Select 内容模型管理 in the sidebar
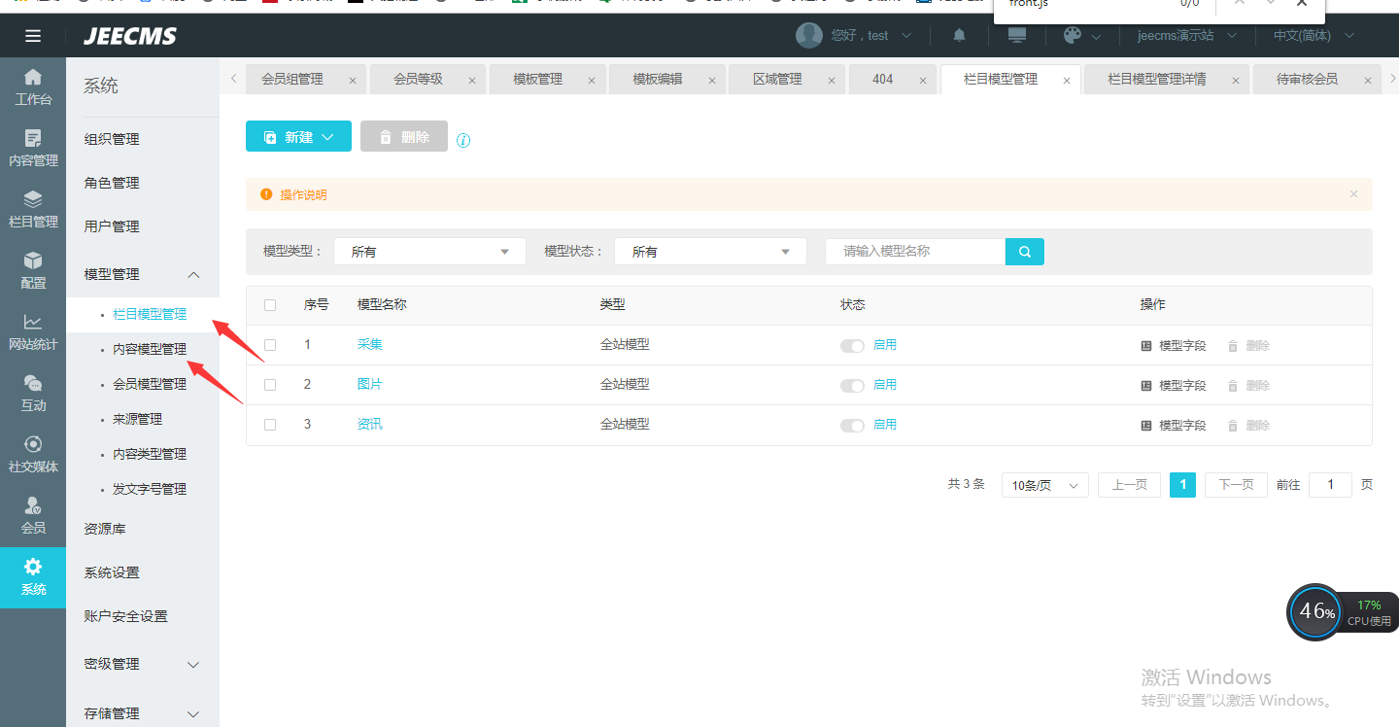Screen dimensions: 1399x727 tap(150, 349)
